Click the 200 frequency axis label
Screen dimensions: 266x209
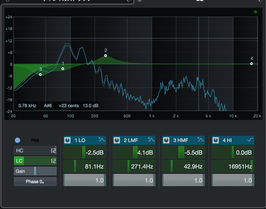[95, 116]
